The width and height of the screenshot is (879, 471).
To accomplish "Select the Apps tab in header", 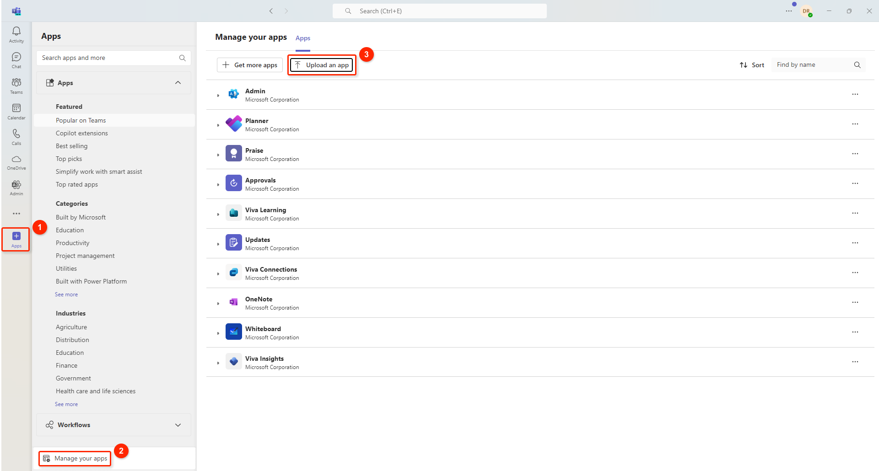I will click(x=303, y=38).
